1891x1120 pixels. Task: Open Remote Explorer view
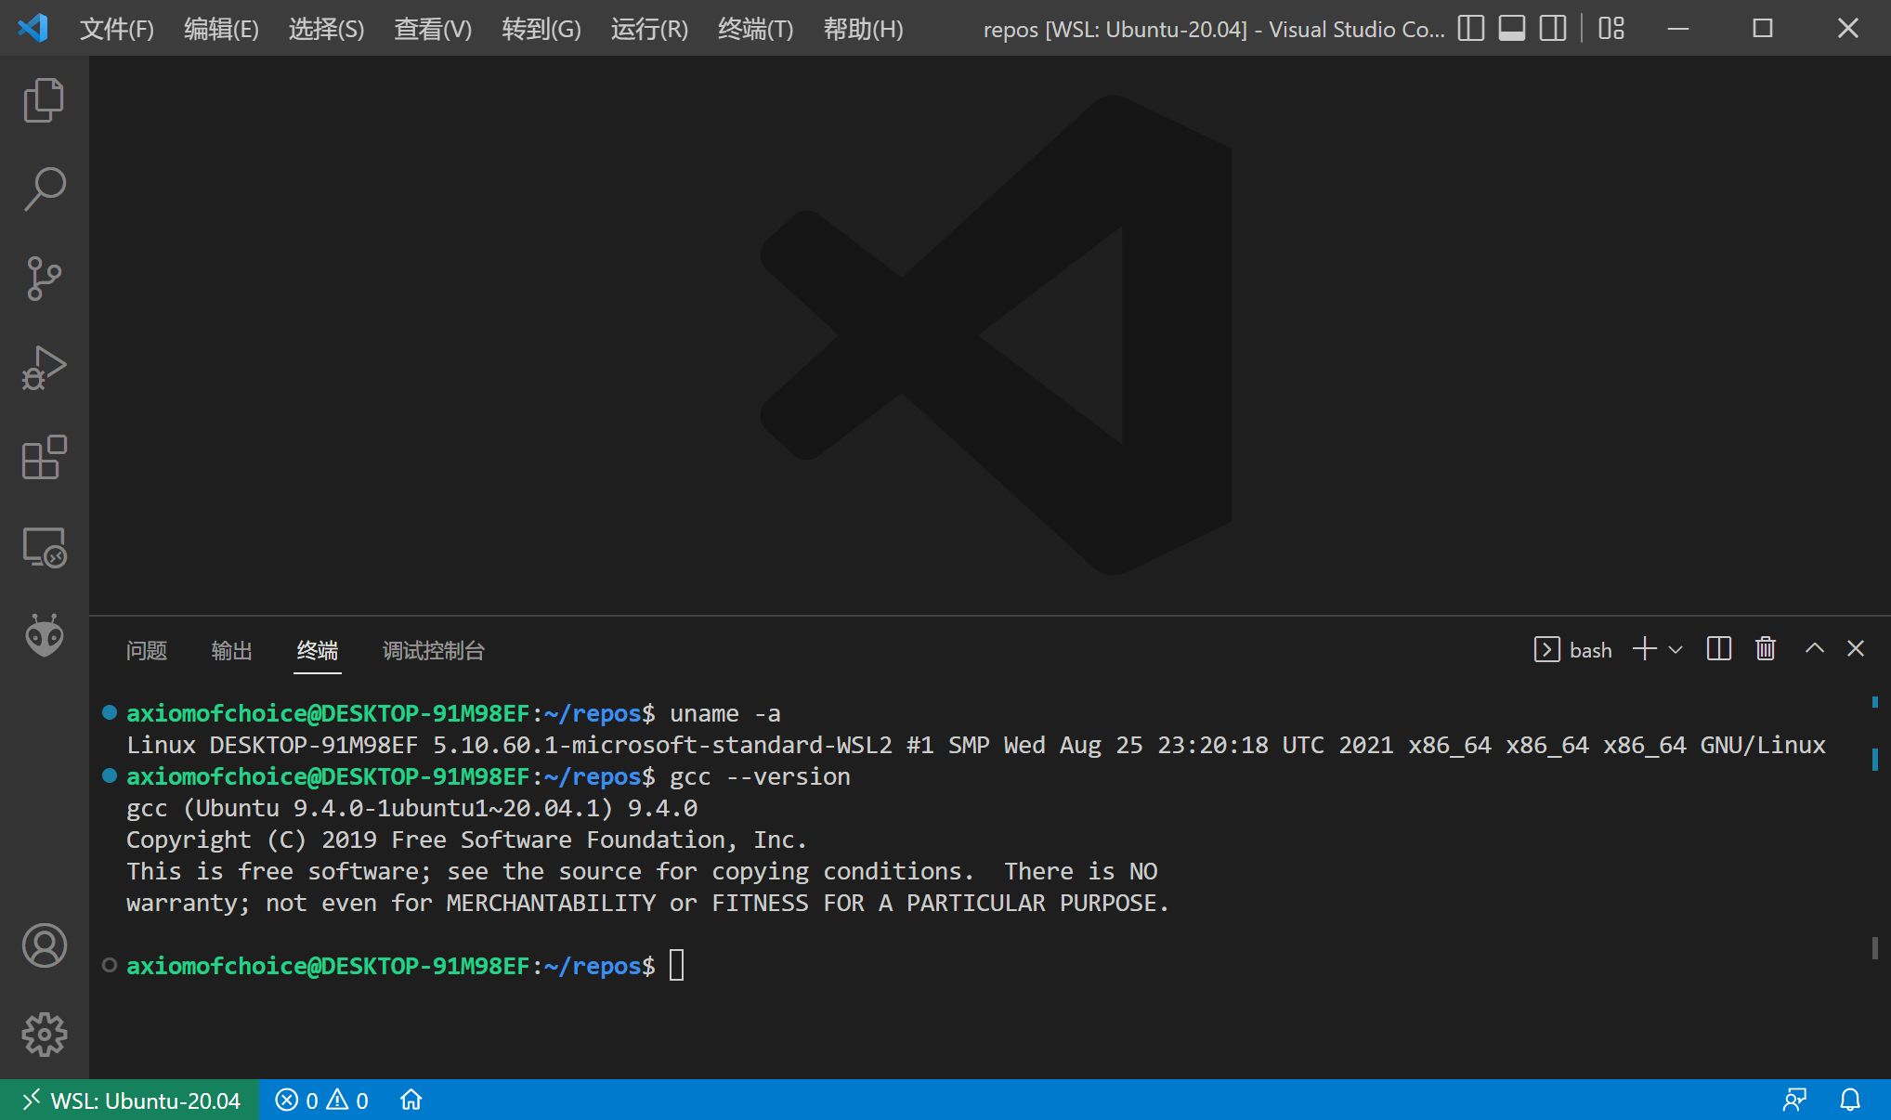click(44, 547)
